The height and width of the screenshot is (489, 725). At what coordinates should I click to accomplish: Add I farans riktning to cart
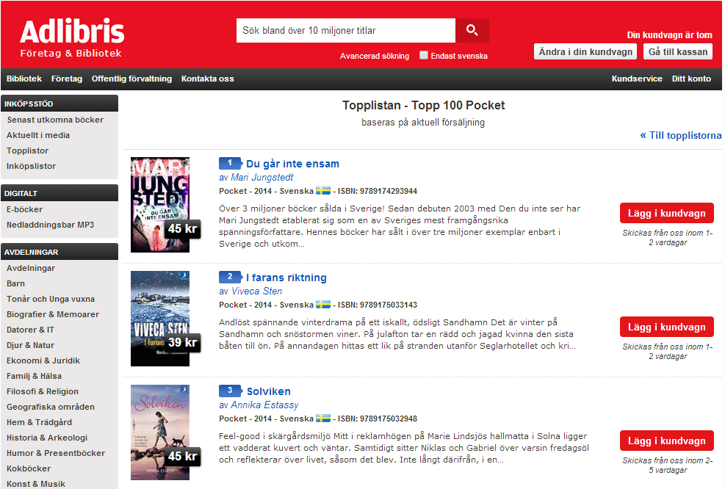tap(667, 327)
